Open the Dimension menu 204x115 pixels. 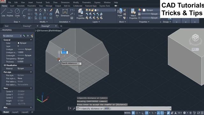point(65,2)
